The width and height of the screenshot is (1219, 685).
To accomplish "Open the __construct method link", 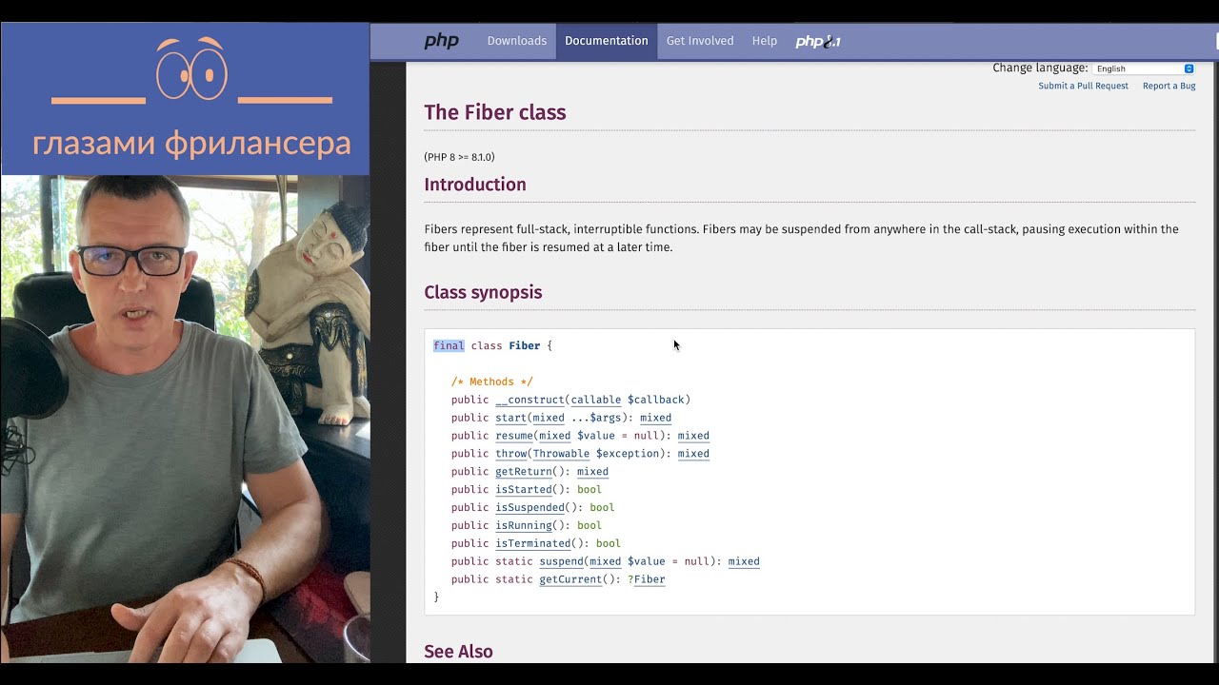I will click(530, 400).
